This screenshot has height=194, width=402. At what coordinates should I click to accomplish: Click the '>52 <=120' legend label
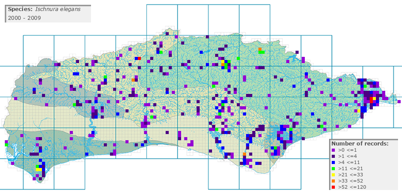[x=352, y=187]
